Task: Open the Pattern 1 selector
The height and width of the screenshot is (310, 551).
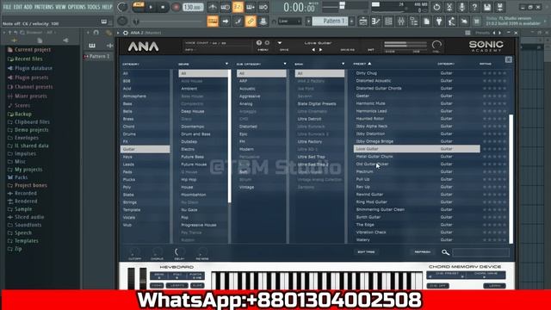Action: click(330, 21)
